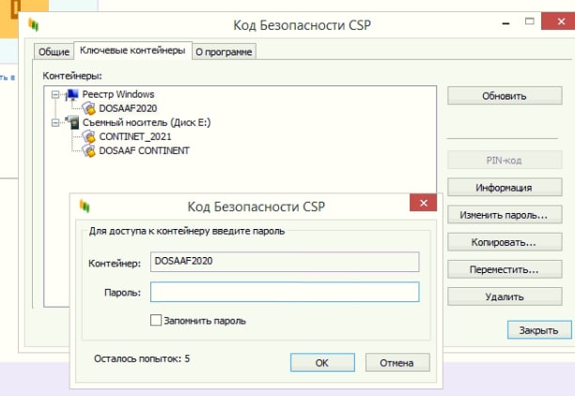Click the Переместить... button
Image resolution: width=575 pixels, height=396 pixels.
pos(505,269)
